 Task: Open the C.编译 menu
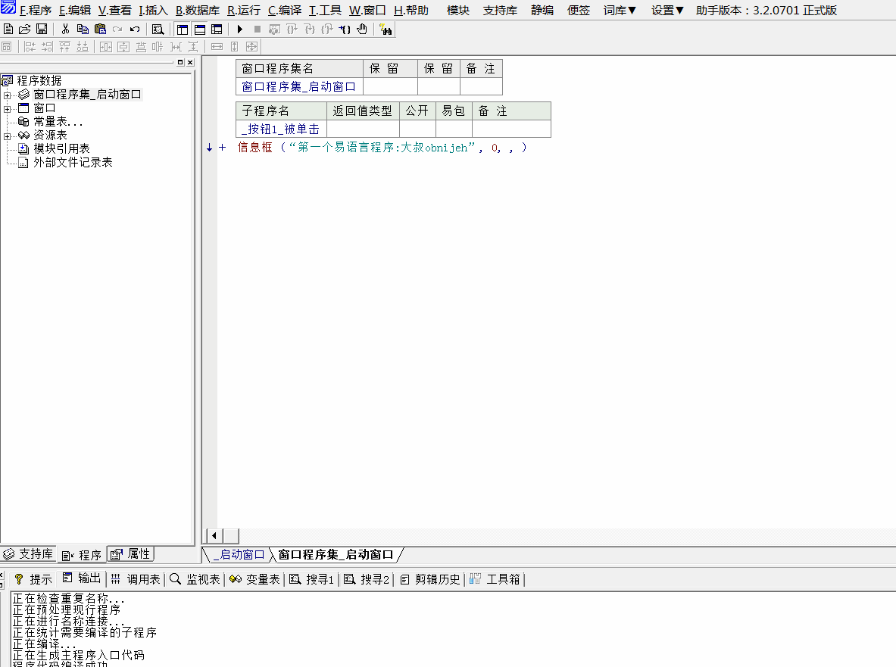285,11
